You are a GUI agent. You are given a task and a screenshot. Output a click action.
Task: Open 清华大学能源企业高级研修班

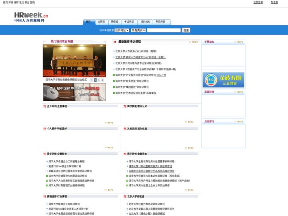(64, 204)
